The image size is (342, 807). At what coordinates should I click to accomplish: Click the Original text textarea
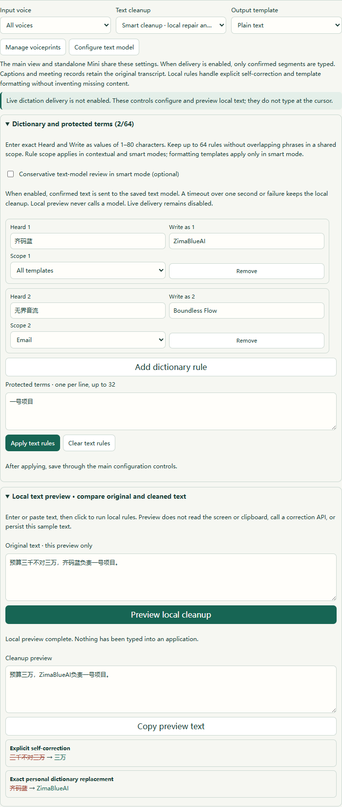pyautogui.click(x=171, y=577)
